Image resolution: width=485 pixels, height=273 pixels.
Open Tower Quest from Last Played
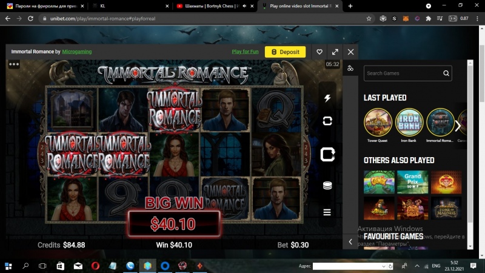pyautogui.click(x=378, y=123)
